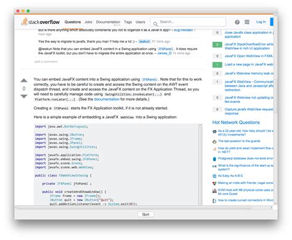Viewport: 292px width, 240px height.
Task: Open 'JavaFX StackOverflowError' related question
Action: pyautogui.click(x=249, y=46)
